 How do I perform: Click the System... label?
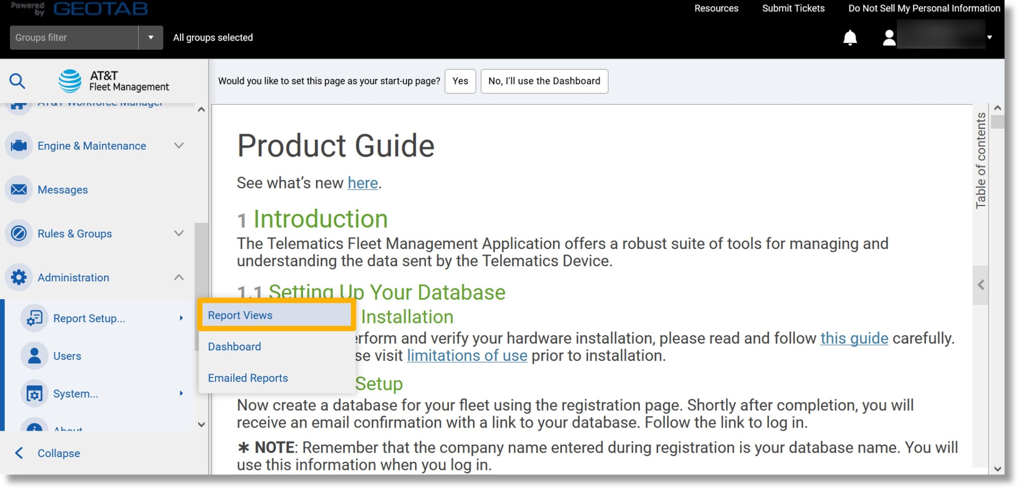(x=76, y=394)
